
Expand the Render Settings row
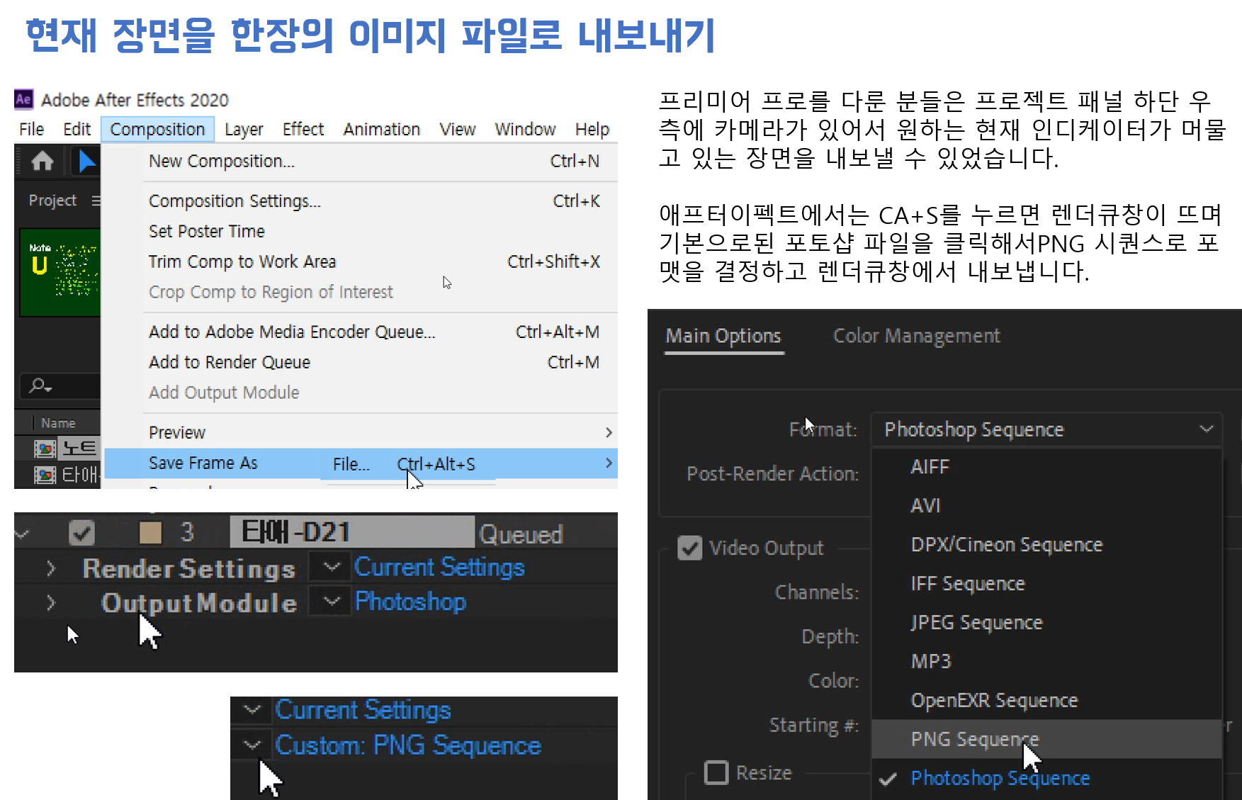[50, 568]
